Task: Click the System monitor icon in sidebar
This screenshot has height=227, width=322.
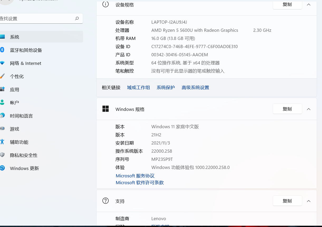Action: click(2, 37)
